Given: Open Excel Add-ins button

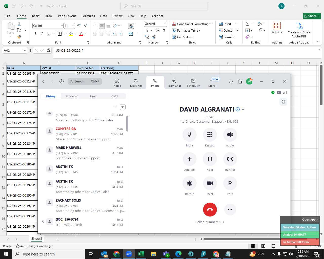Looking at the screenshot, I should point(277,28).
